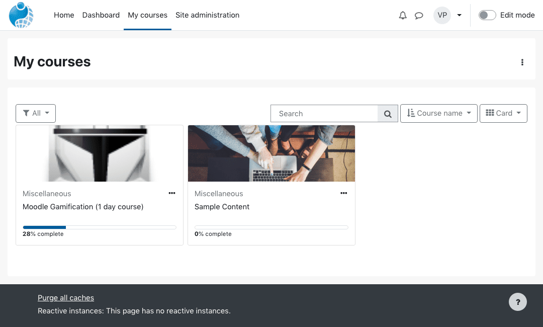Open actions menu for Moodle Gamification course
This screenshot has width=543, height=327.
(x=172, y=193)
